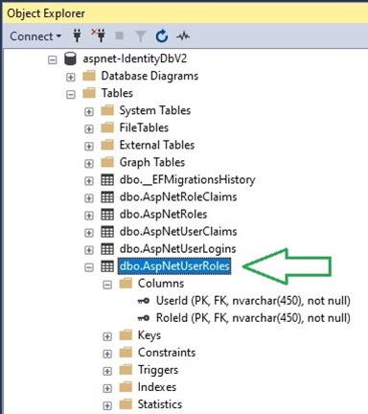Click the dbo.AspNetUserClaims table icon

coord(107,232)
